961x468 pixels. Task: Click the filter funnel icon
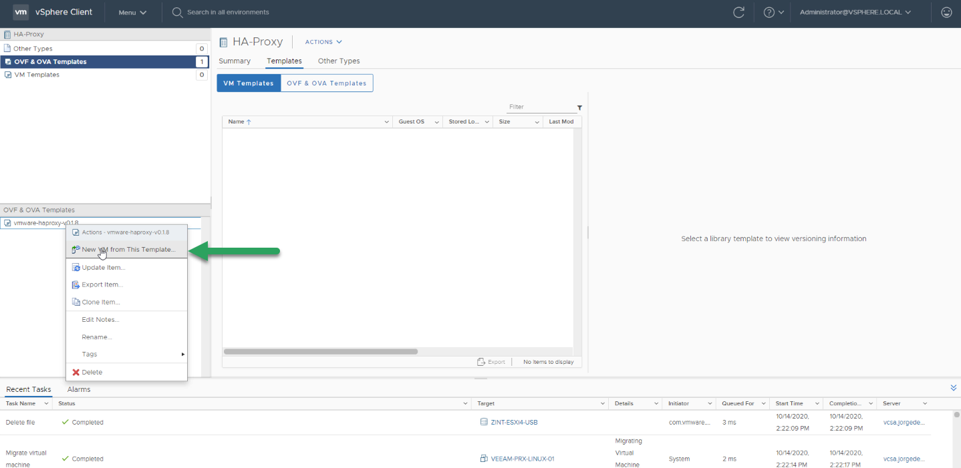[579, 107]
